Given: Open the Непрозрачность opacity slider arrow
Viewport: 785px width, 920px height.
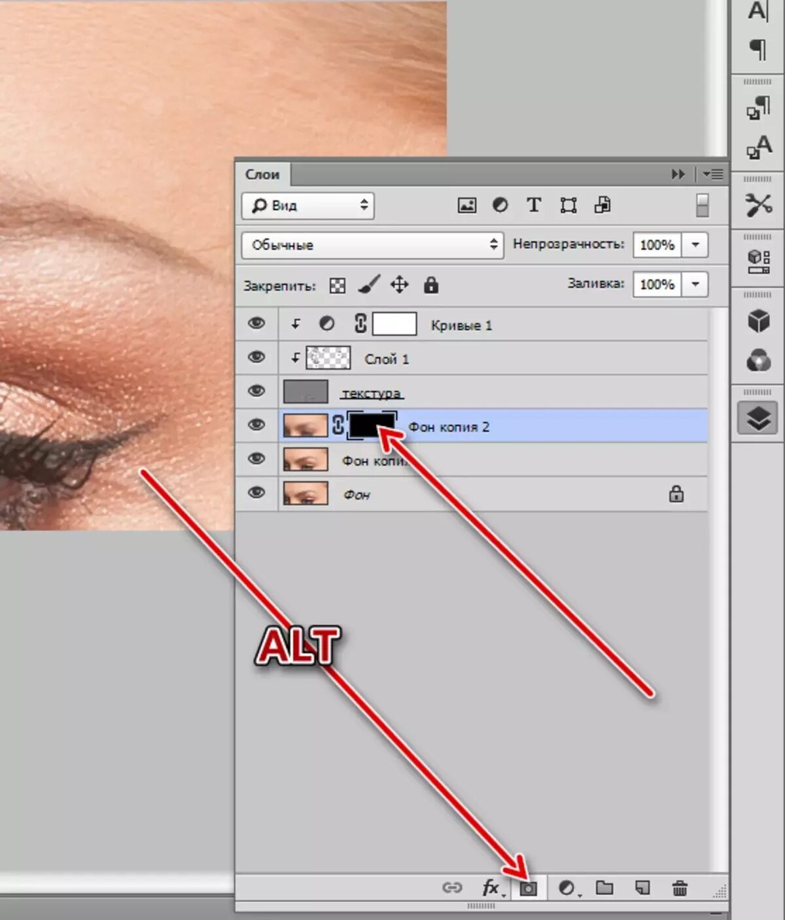Looking at the screenshot, I should pos(695,245).
